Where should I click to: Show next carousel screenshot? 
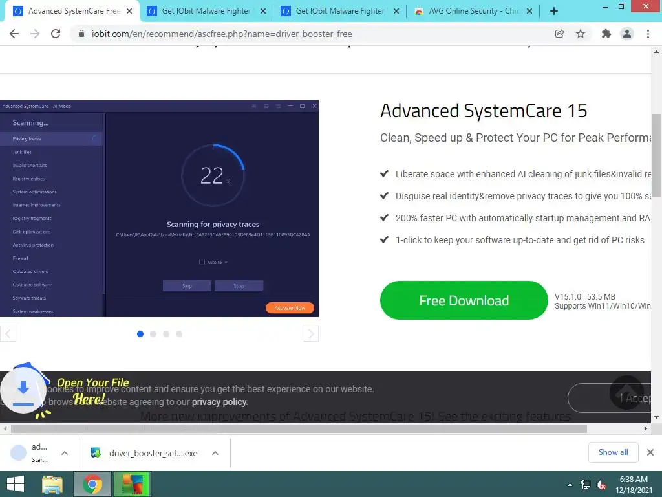coord(310,333)
